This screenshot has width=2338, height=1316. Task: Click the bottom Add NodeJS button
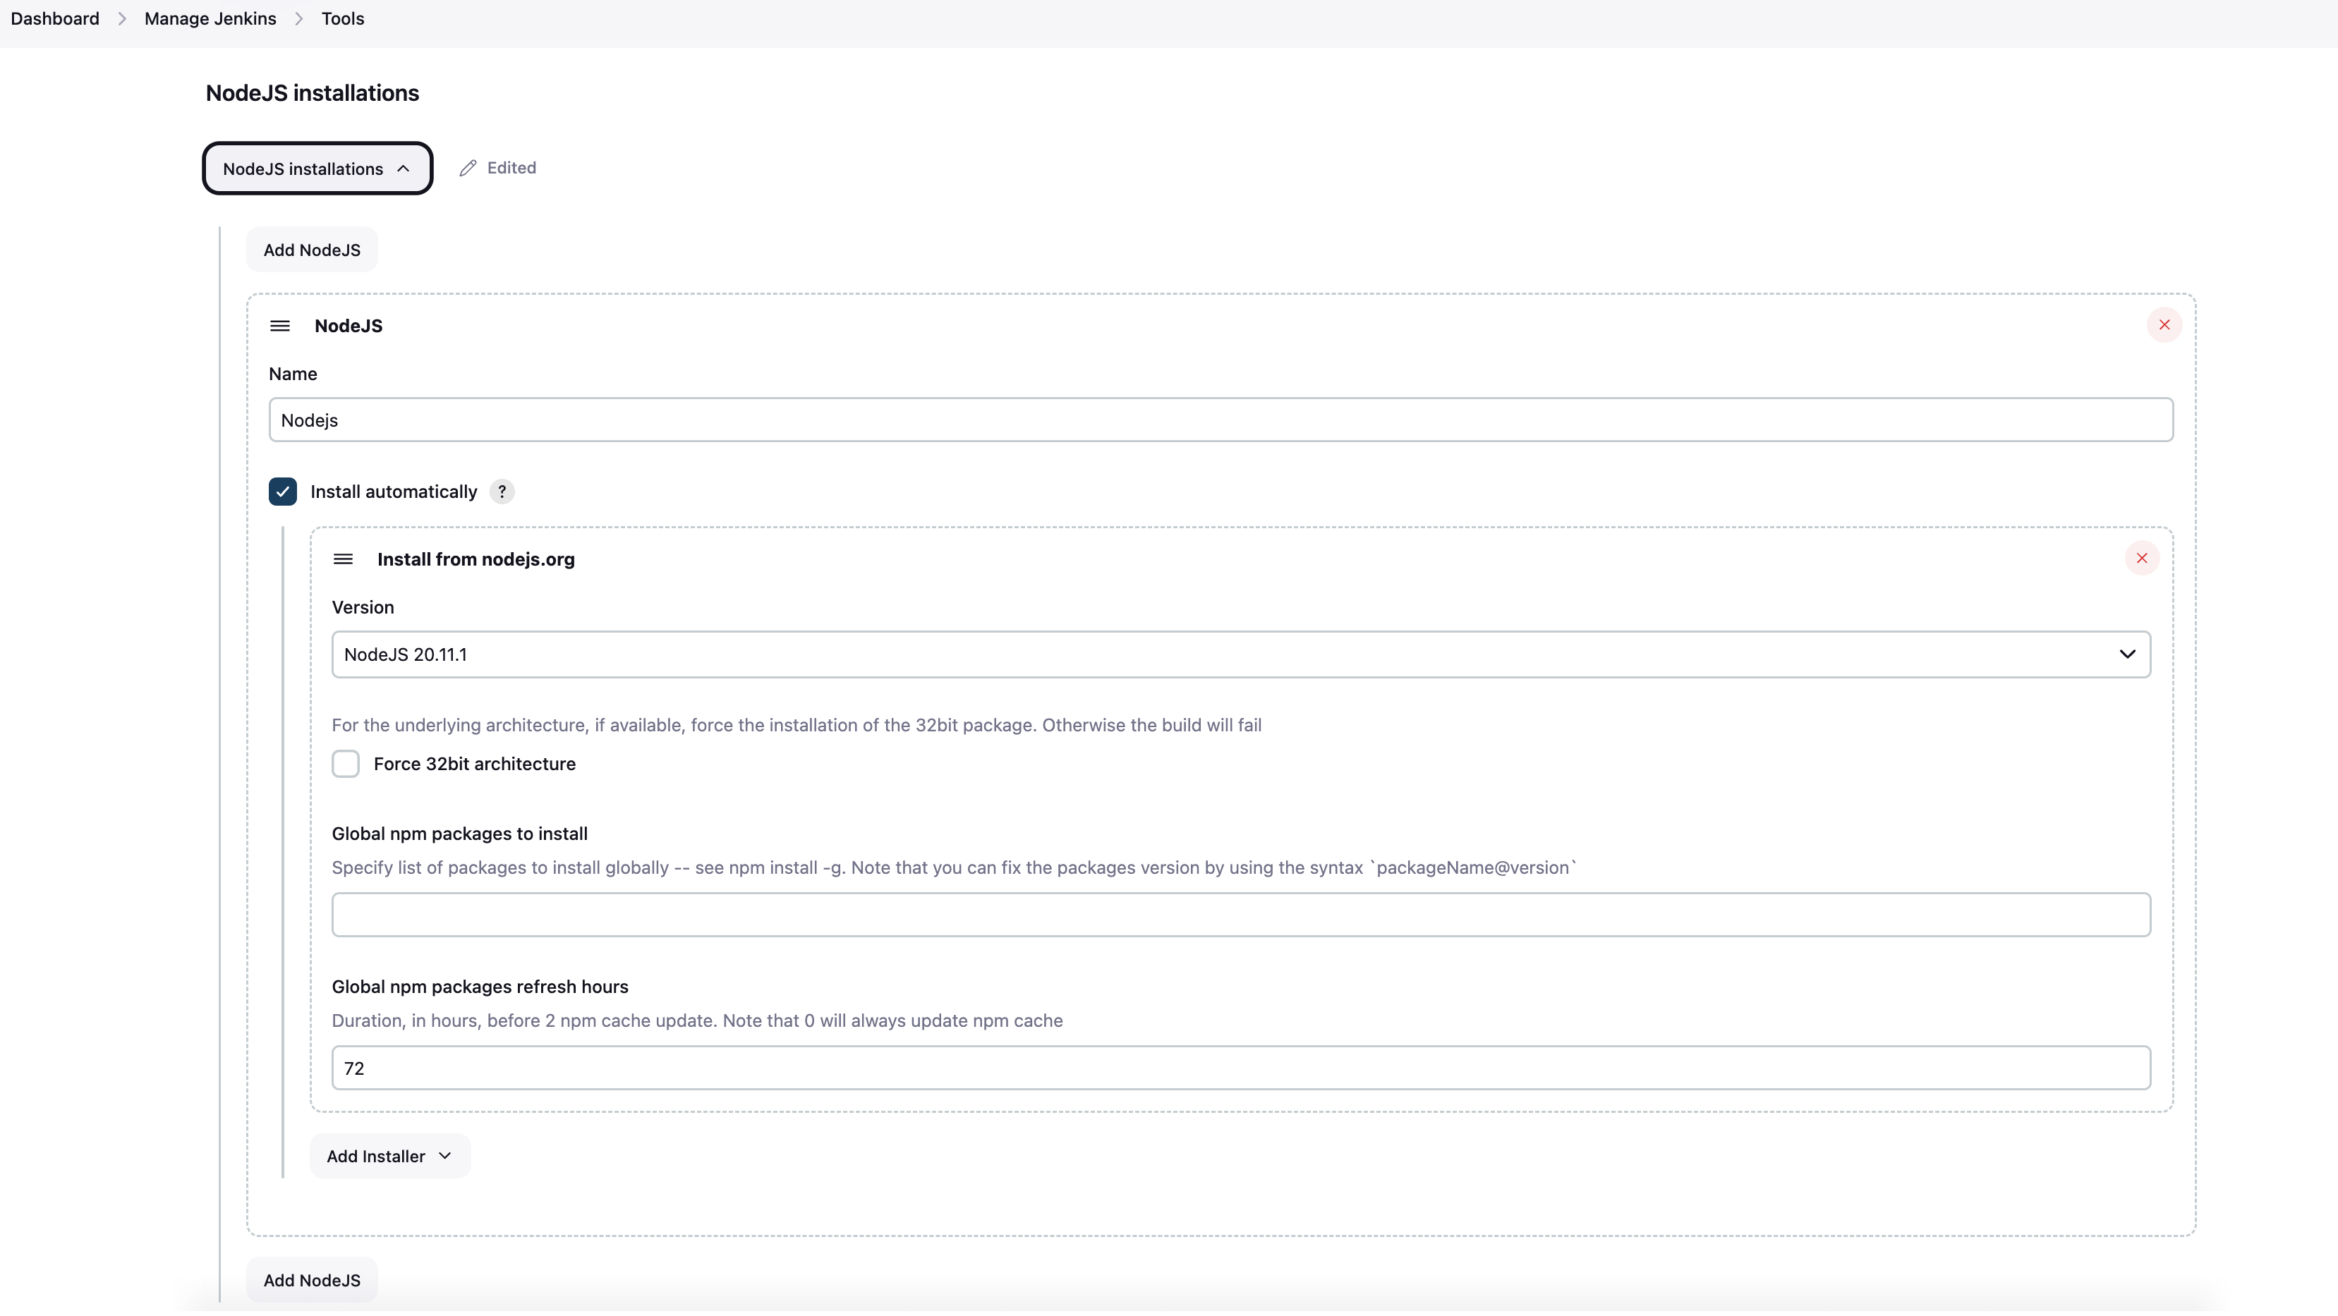coord(311,1280)
